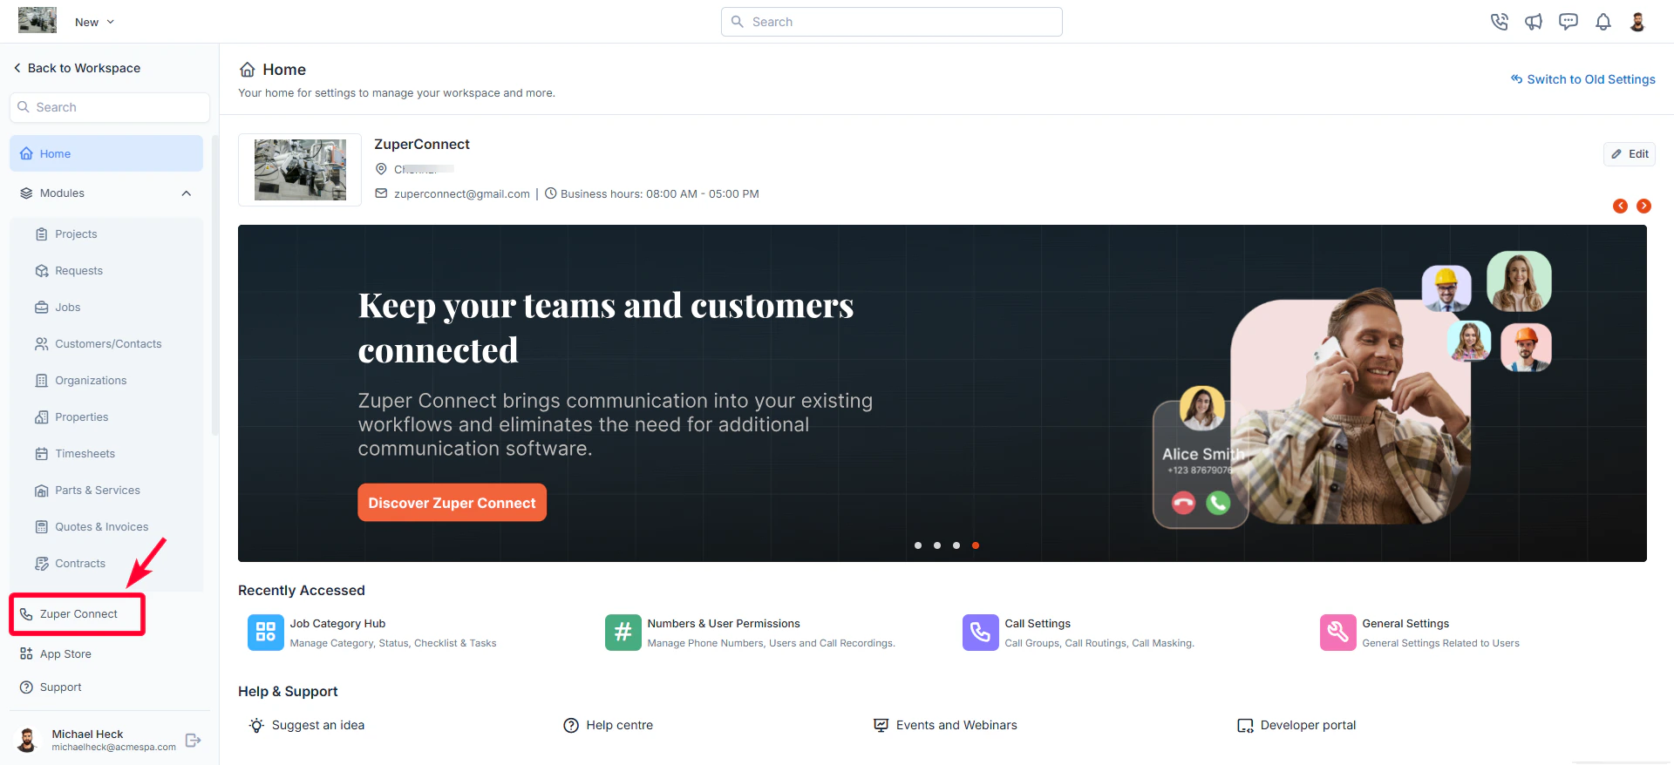Click the Requests icon in sidebar
The height and width of the screenshot is (765, 1674).
click(x=42, y=271)
